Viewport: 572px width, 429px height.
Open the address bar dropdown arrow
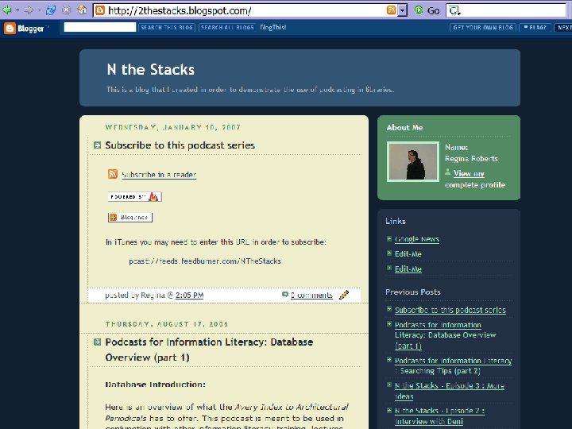pos(402,10)
